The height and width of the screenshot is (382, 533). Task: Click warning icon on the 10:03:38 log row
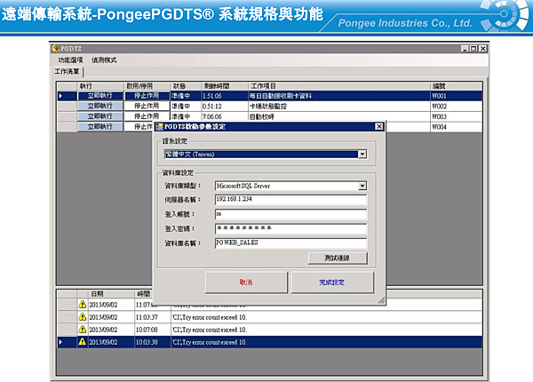point(83,342)
